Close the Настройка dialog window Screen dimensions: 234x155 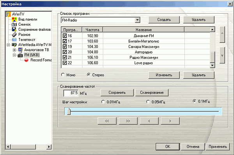pos(230,4)
